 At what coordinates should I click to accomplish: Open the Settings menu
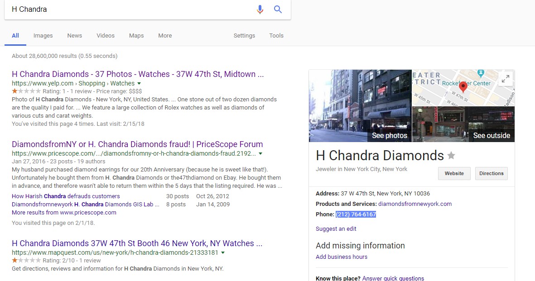[244, 35]
